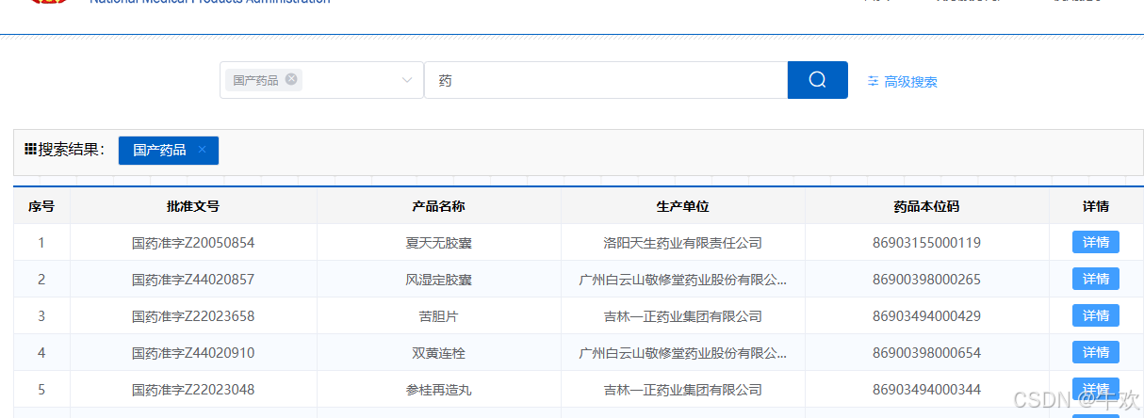Click the manufacturer cell in the 参桂再造丸 row
Image resolution: width=1144 pixels, height=418 pixels.
coord(682,390)
